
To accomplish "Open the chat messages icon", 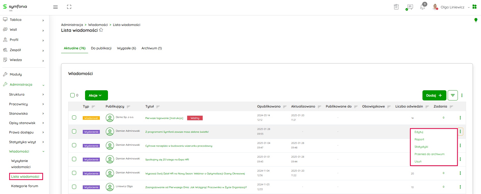I will [410, 7].
